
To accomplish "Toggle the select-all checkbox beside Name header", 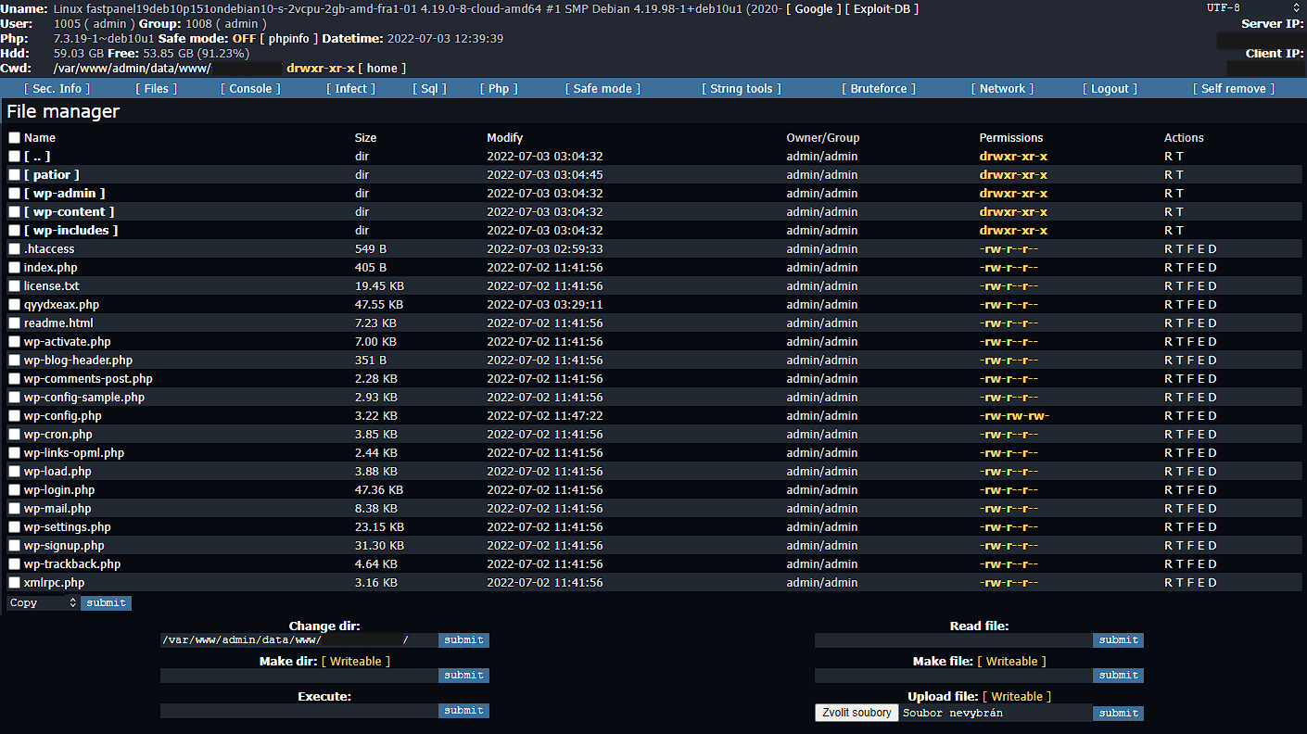I will [14, 138].
